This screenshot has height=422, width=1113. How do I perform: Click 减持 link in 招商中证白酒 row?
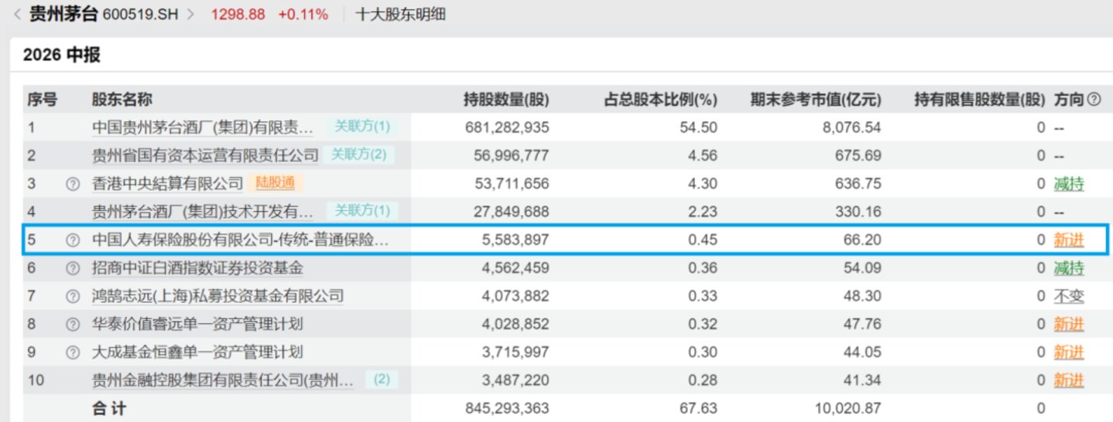pos(1069,268)
